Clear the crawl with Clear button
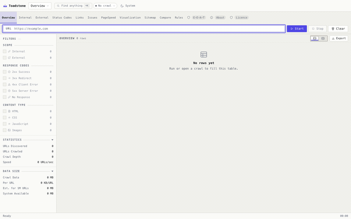This screenshot has width=351, height=219. 338,29
